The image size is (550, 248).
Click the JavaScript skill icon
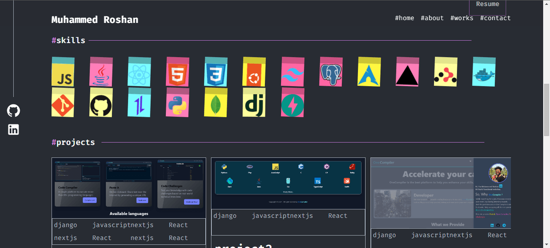(x=63, y=72)
